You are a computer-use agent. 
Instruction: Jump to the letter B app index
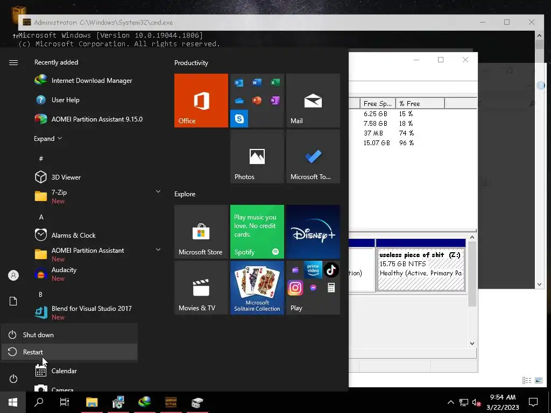[x=41, y=294]
